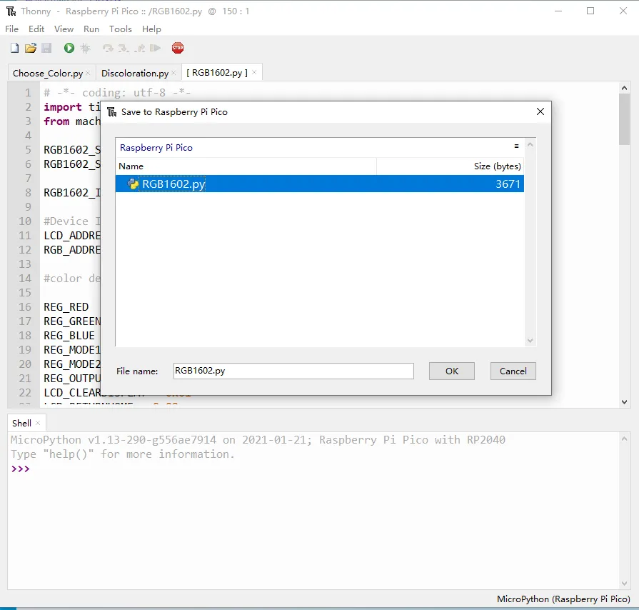Open the Run menu

[91, 29]
